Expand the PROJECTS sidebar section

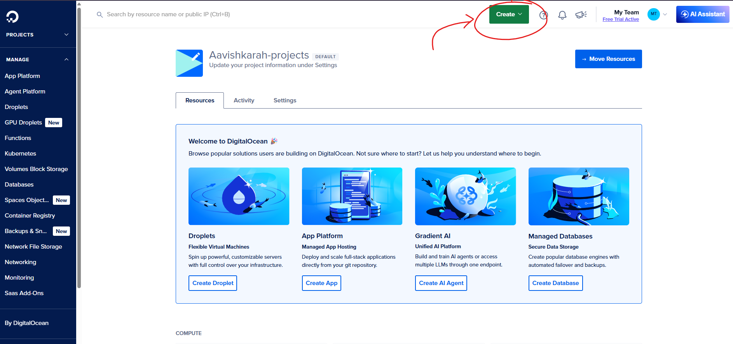[38, 35]
